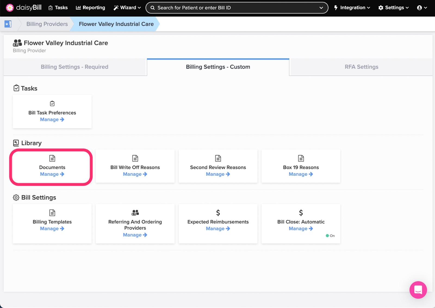Manage Second Review Reasons
The image size is (435, 308).
click(x=218, y=174)
